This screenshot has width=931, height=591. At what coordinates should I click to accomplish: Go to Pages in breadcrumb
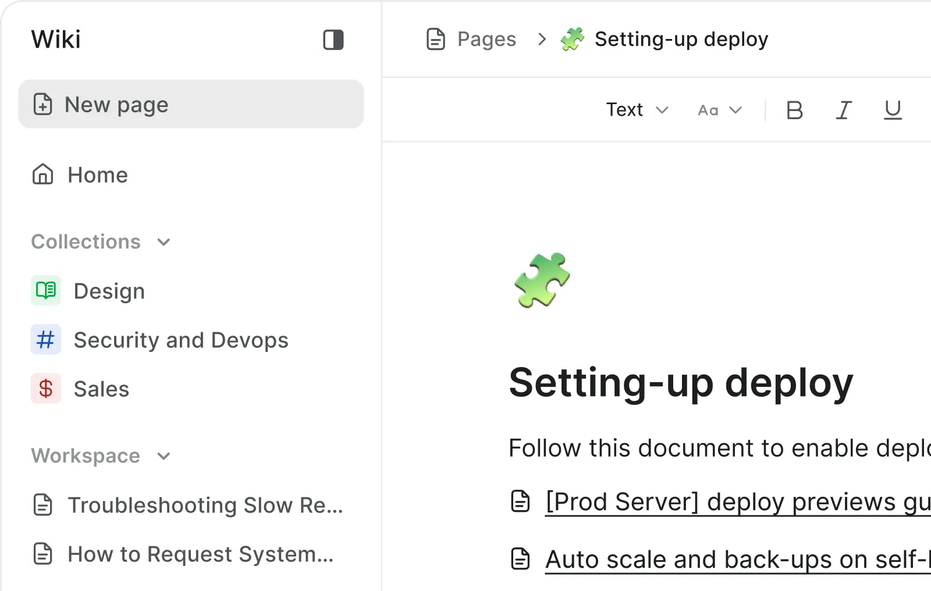pyautogui.click(x=486, y=40)
